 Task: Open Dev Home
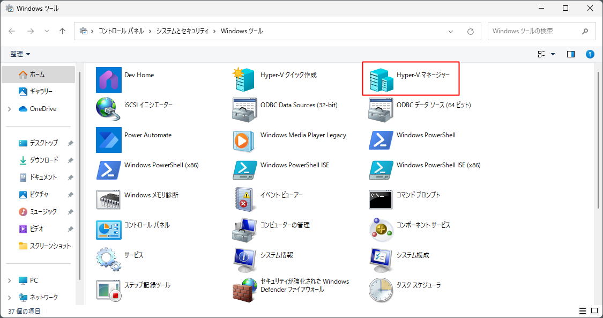[139, 75]
